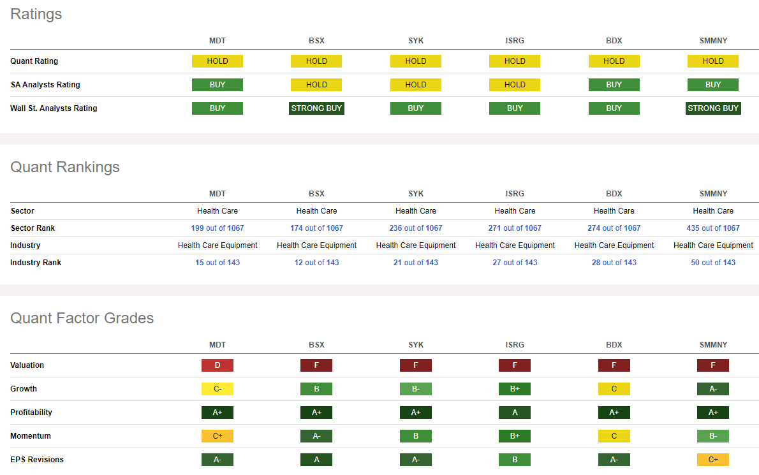Open BSX sector rank 174 out of 1067
Image resolution: width=759 pixels, height=475 pixels.
click(x=316, y=228)
